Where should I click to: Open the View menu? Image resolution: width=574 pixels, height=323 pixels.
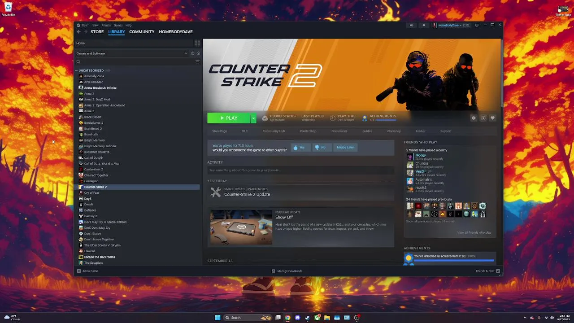pyautogui.click(x=96, y=25)
